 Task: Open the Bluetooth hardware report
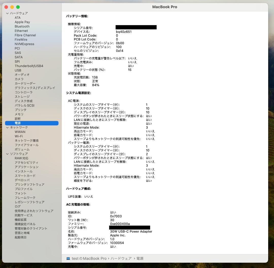[x=22, y=26]
